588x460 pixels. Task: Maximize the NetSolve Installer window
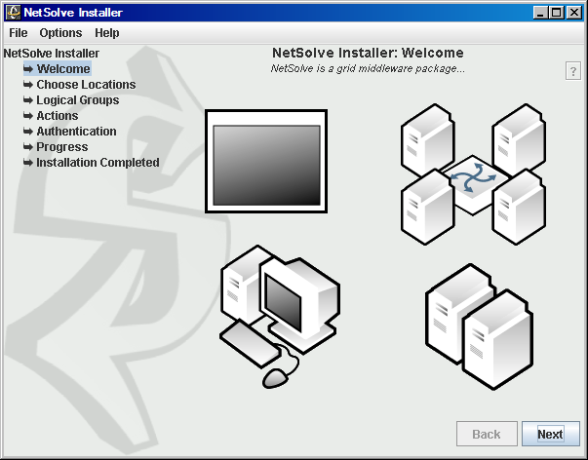(558, 12)
